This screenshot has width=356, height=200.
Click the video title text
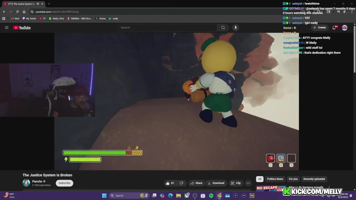tap(47, 175)
